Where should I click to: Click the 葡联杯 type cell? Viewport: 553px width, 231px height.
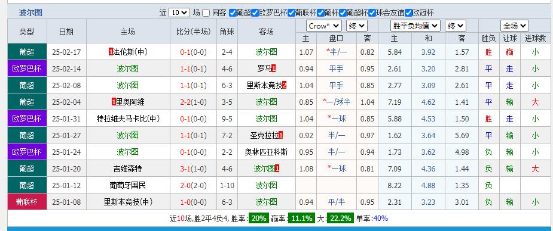point(27,202)
